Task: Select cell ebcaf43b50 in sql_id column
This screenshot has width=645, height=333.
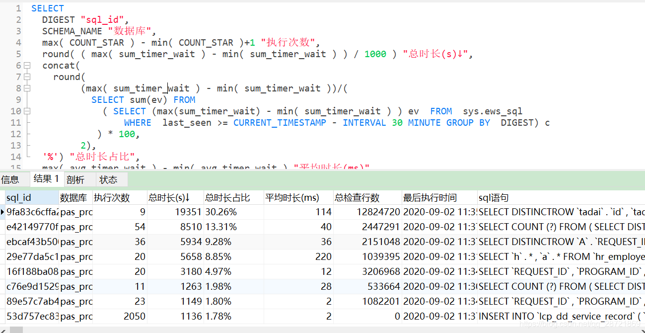Action: 32,242
